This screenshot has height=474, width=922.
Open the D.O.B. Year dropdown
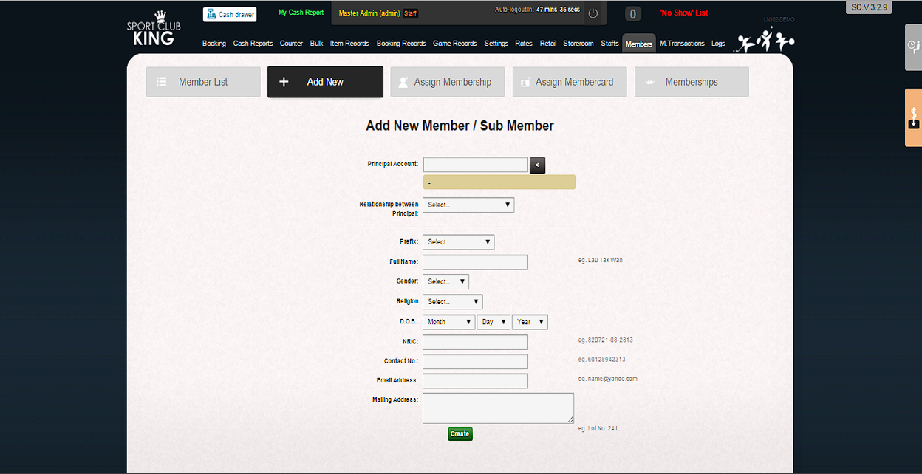530,322
